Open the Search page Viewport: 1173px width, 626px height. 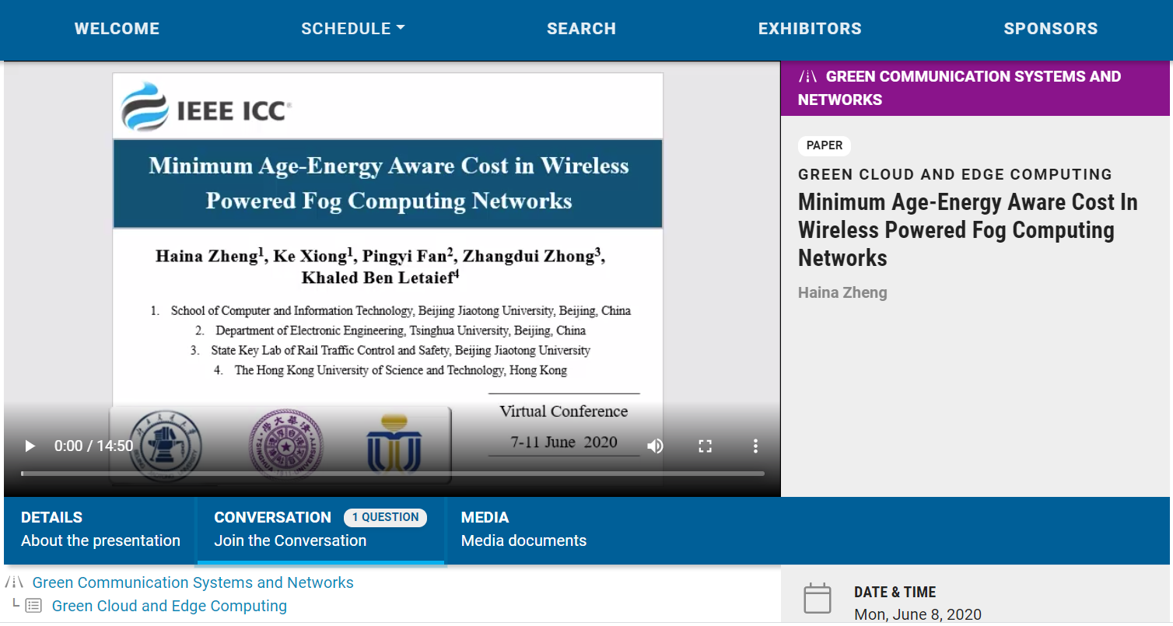click(581, 29)
